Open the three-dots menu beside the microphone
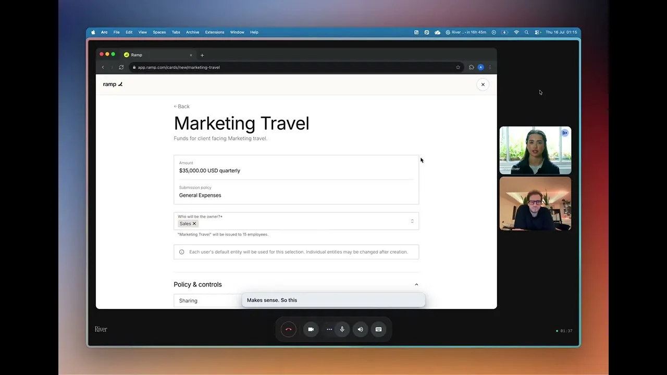Viewport: 667px width, 375px height. (329, 329)
